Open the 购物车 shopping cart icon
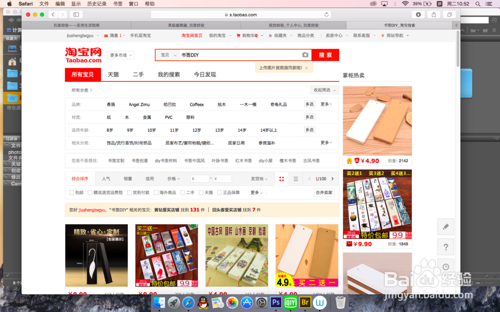This screenshot has height=312, width=500. (x=238, y=35)
